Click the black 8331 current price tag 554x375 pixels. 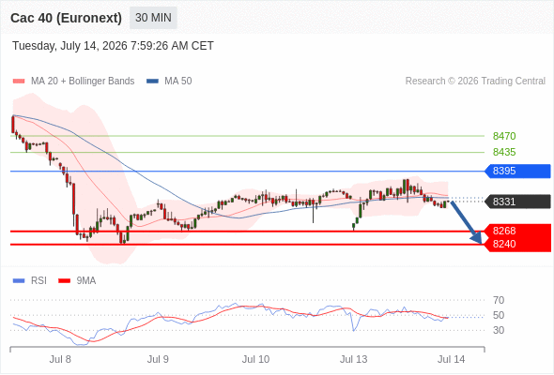(x=517, y=202)
